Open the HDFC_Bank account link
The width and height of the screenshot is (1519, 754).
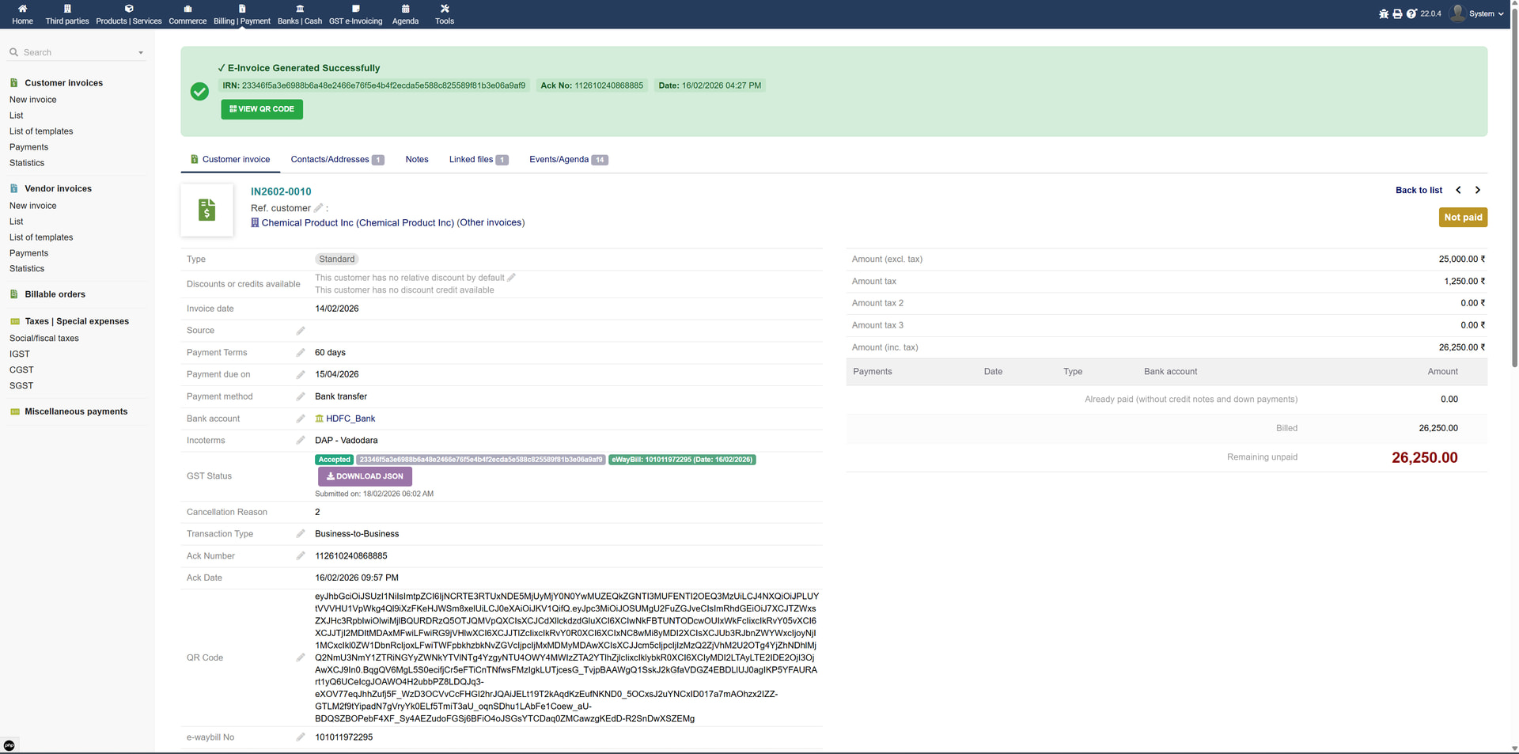pyautogui.click(x=350, y=419)
